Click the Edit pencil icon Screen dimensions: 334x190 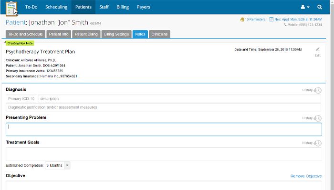318,50
